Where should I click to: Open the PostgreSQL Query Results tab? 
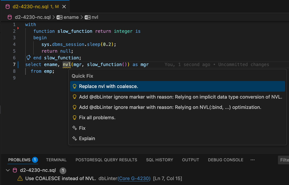106,160
